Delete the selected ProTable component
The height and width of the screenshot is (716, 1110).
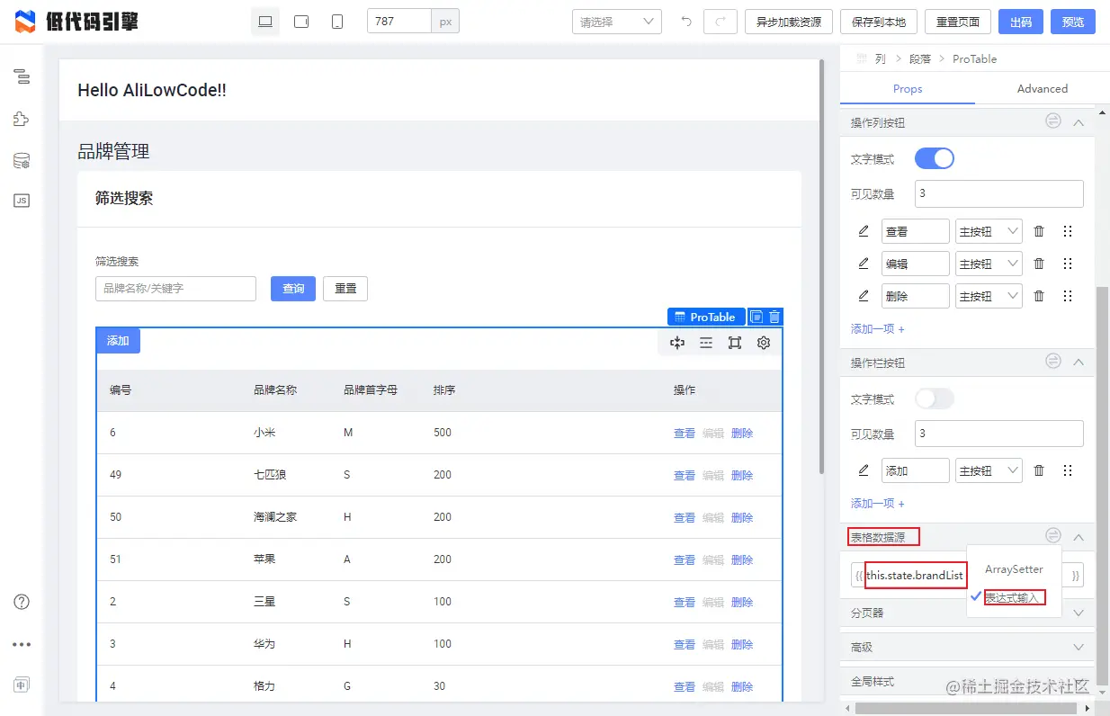point(774,317)
